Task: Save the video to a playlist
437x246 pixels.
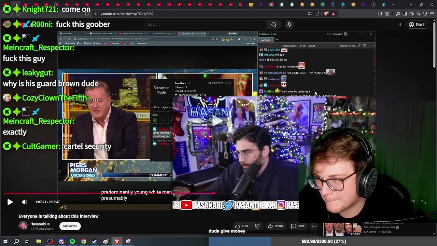Action: (x=297, y=226)
